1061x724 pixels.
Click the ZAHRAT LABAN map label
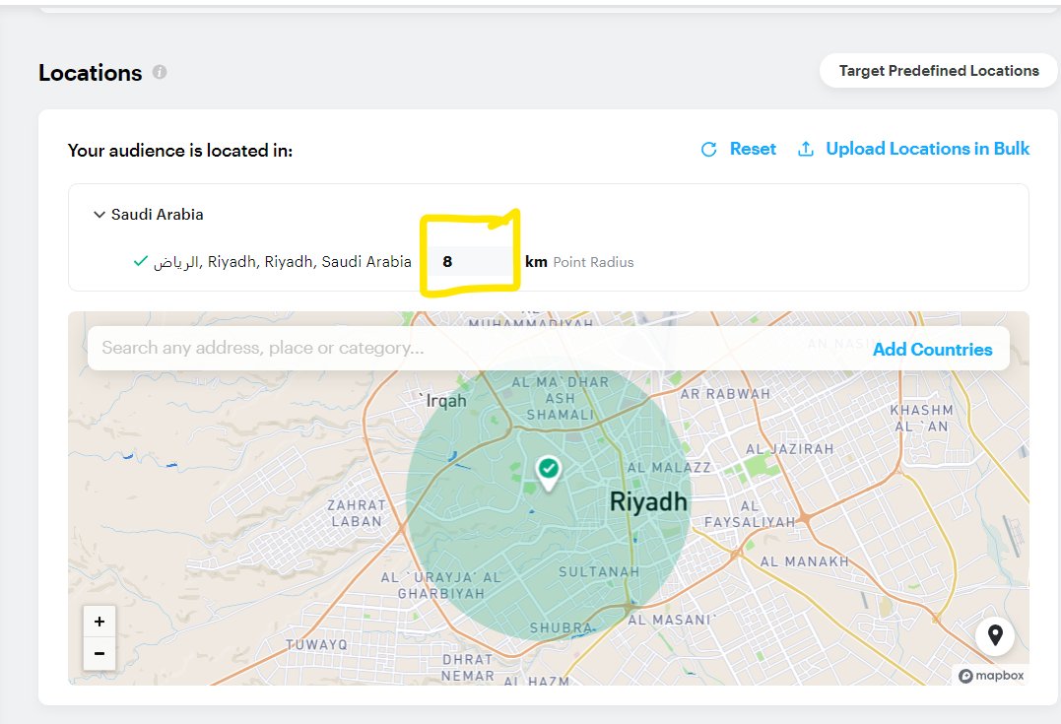[x=357, y=513]
